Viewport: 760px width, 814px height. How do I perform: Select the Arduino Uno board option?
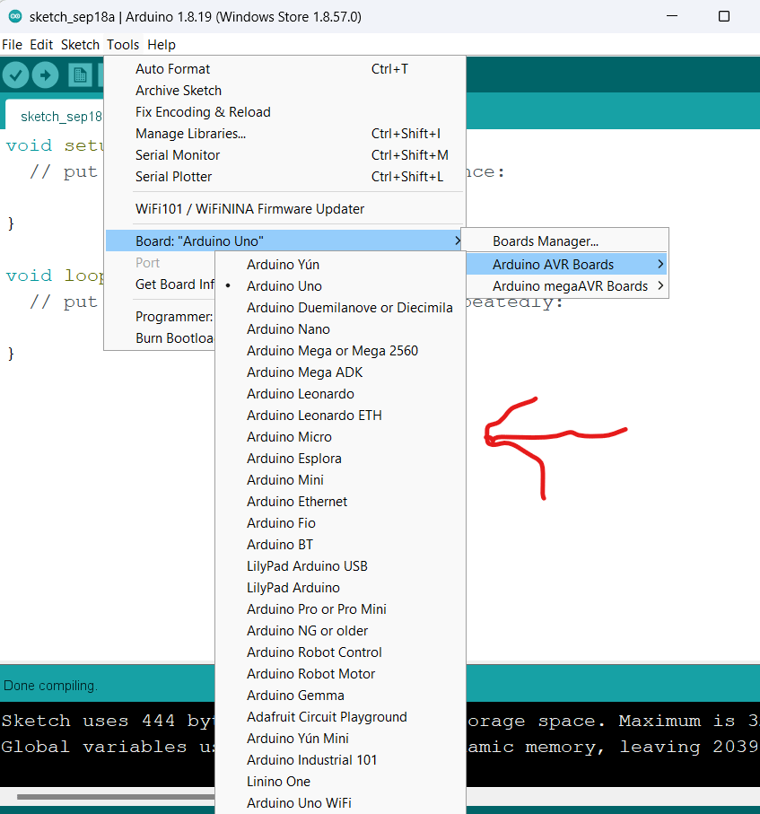[284, 285]
